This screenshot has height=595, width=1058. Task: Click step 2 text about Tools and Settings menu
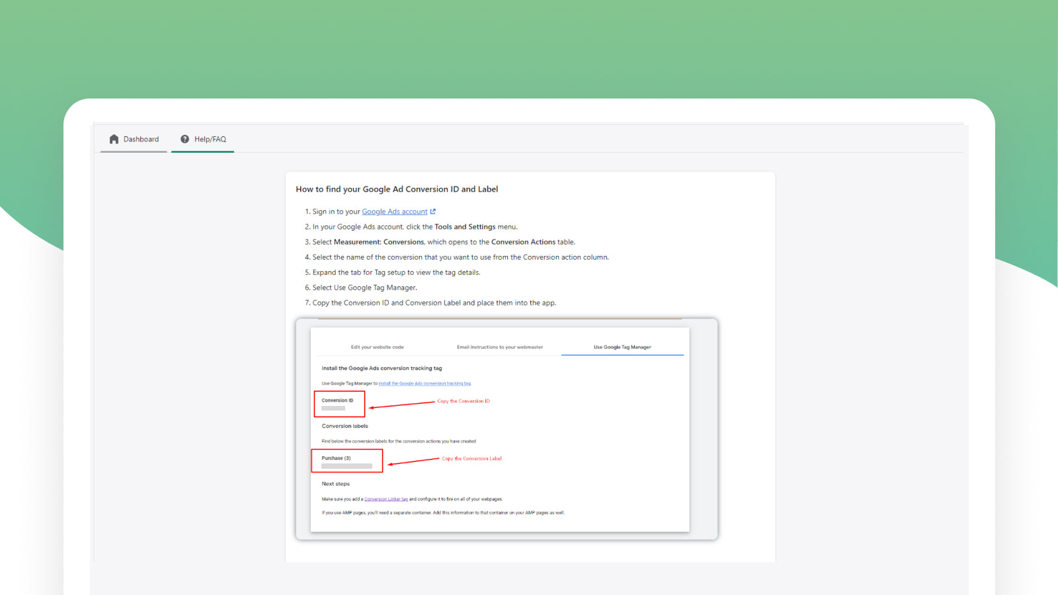[415, 227]
